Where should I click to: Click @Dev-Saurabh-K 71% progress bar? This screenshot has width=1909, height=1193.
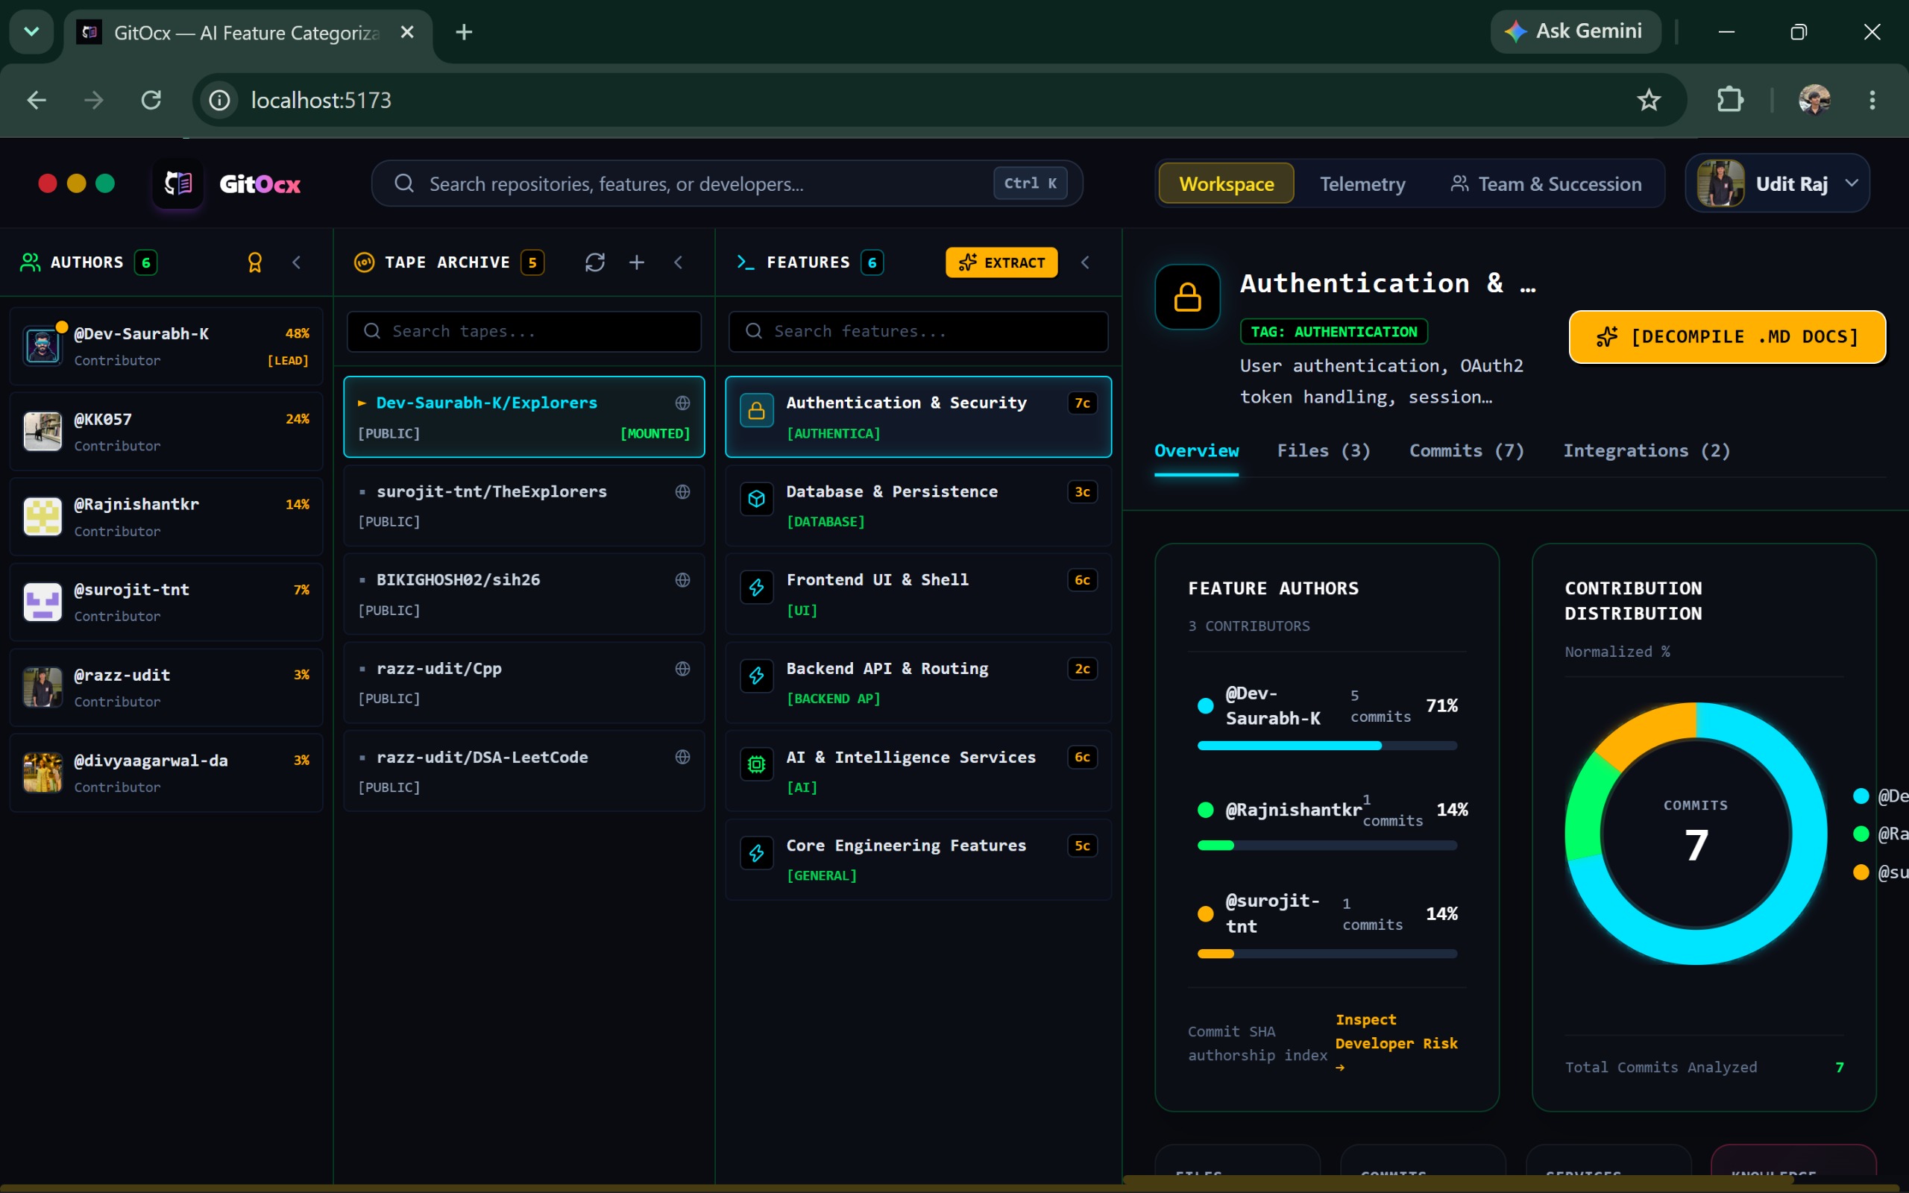pos(1327,746)
